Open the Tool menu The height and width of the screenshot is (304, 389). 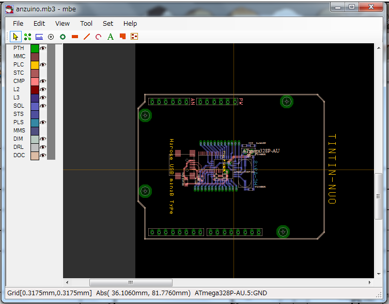tap(86, 24)
